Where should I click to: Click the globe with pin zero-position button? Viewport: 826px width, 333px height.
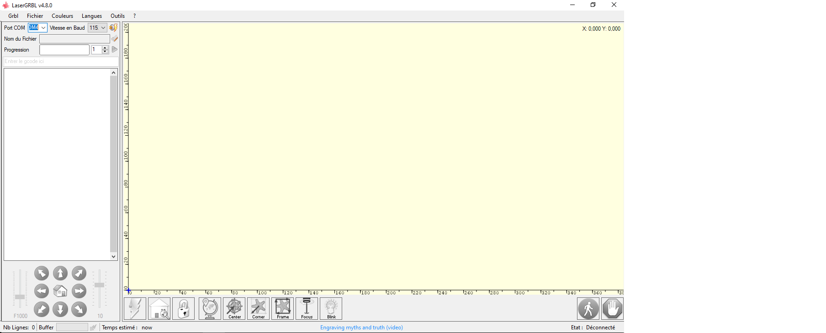click(x=210, y=309)
